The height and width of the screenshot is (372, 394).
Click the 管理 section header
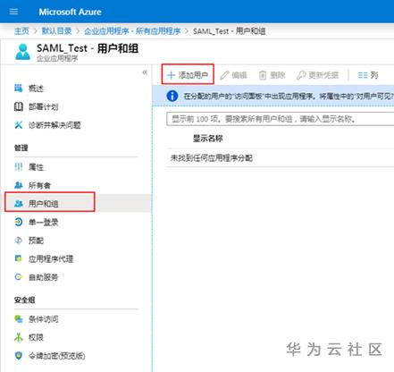tap(21, 148)
